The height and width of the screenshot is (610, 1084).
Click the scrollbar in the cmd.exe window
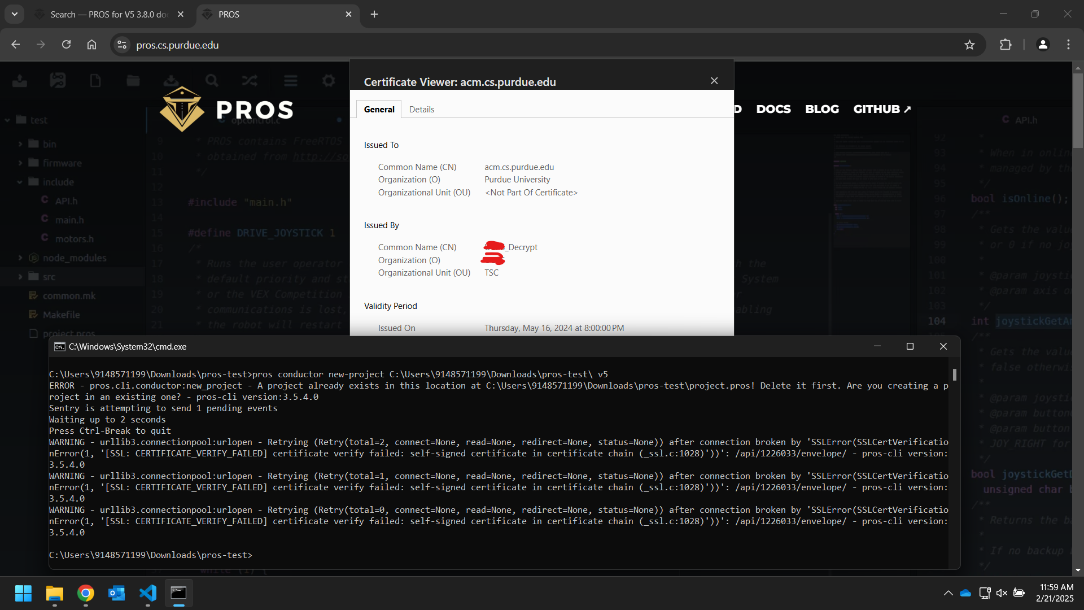954,374
